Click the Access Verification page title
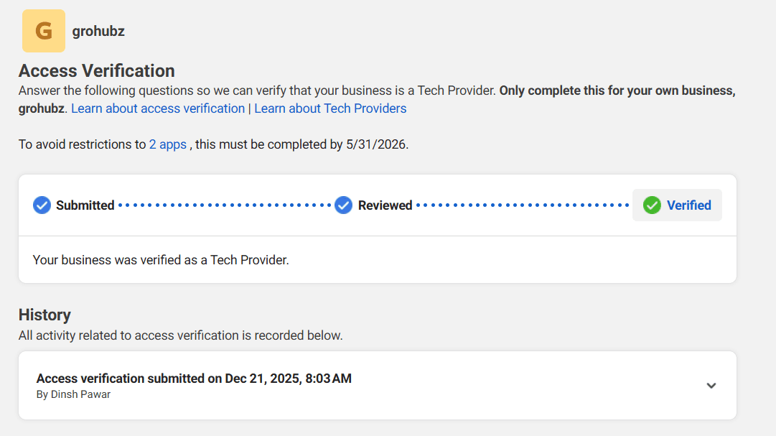Image resolution: width=776 pixels, height=436 pixels. click(x=96, y=71)
